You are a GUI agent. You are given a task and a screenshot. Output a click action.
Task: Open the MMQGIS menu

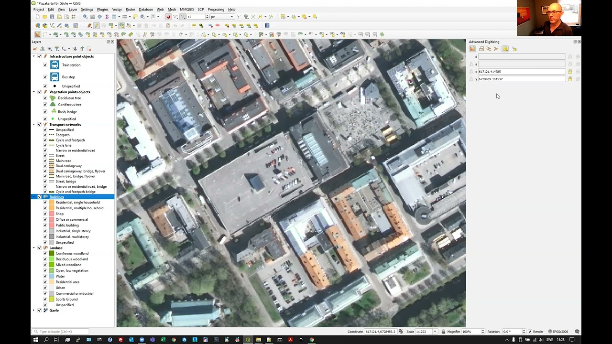pyautogui.click(x=187, y=10)
